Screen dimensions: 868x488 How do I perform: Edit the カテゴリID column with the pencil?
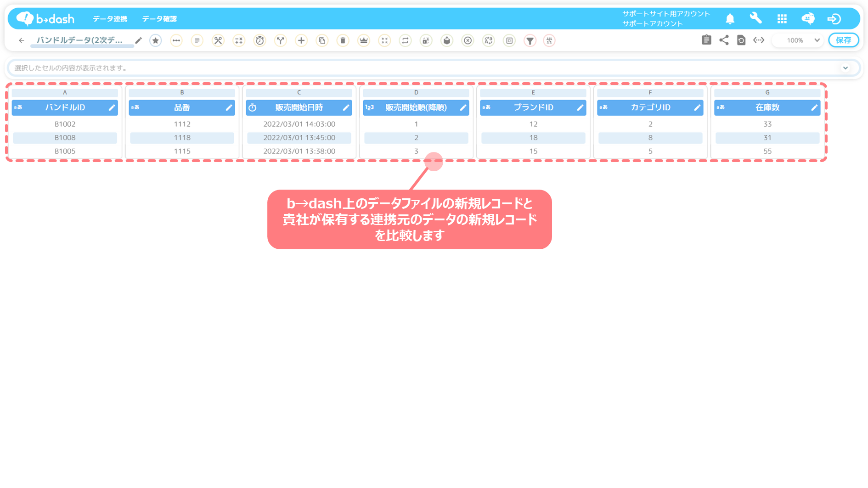697,107
